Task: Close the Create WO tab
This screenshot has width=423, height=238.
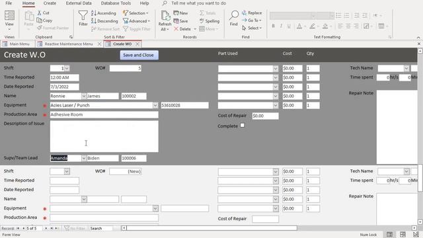Action: coord(137,44)
